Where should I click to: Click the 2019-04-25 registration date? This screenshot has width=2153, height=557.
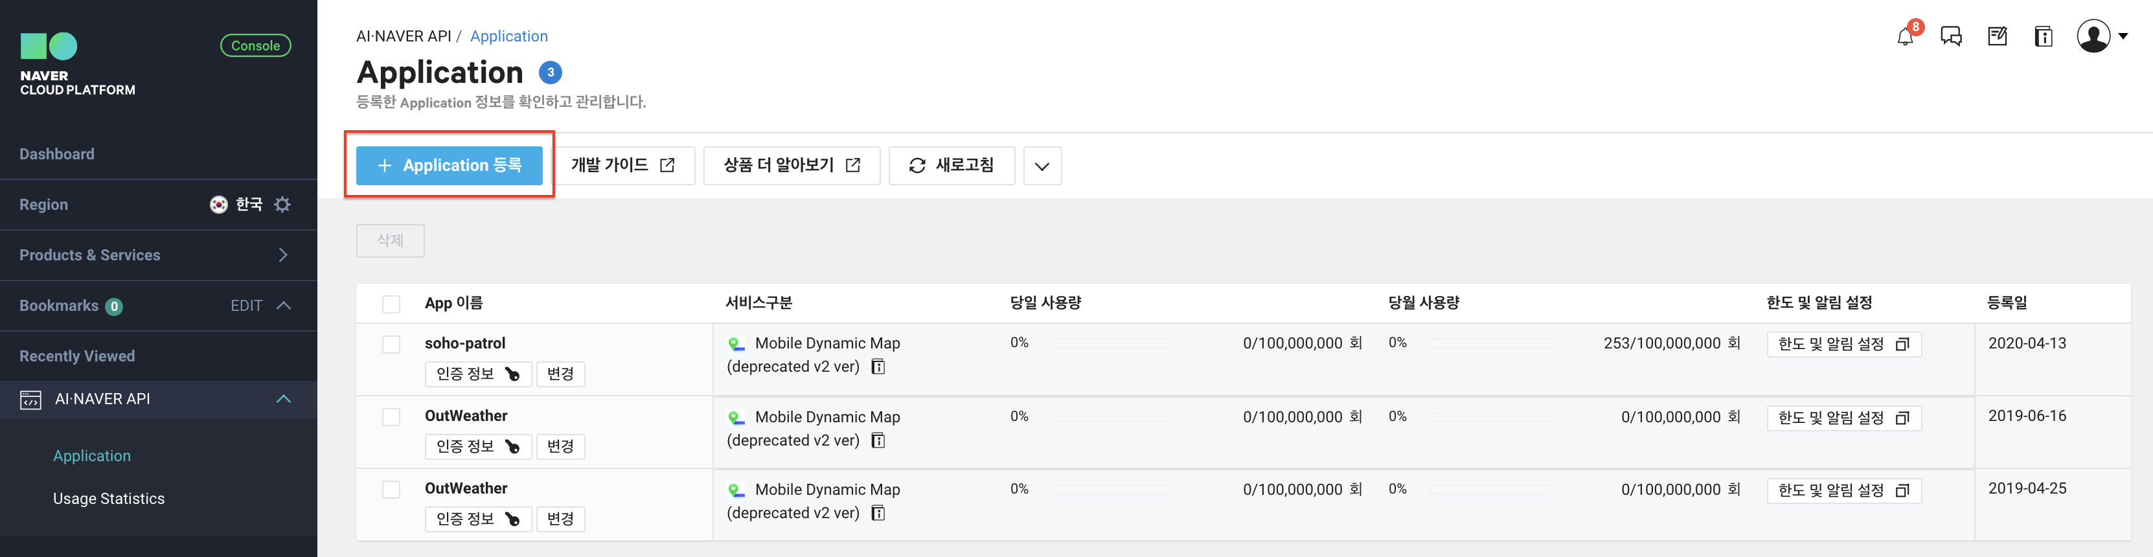tap(2027, 488)
